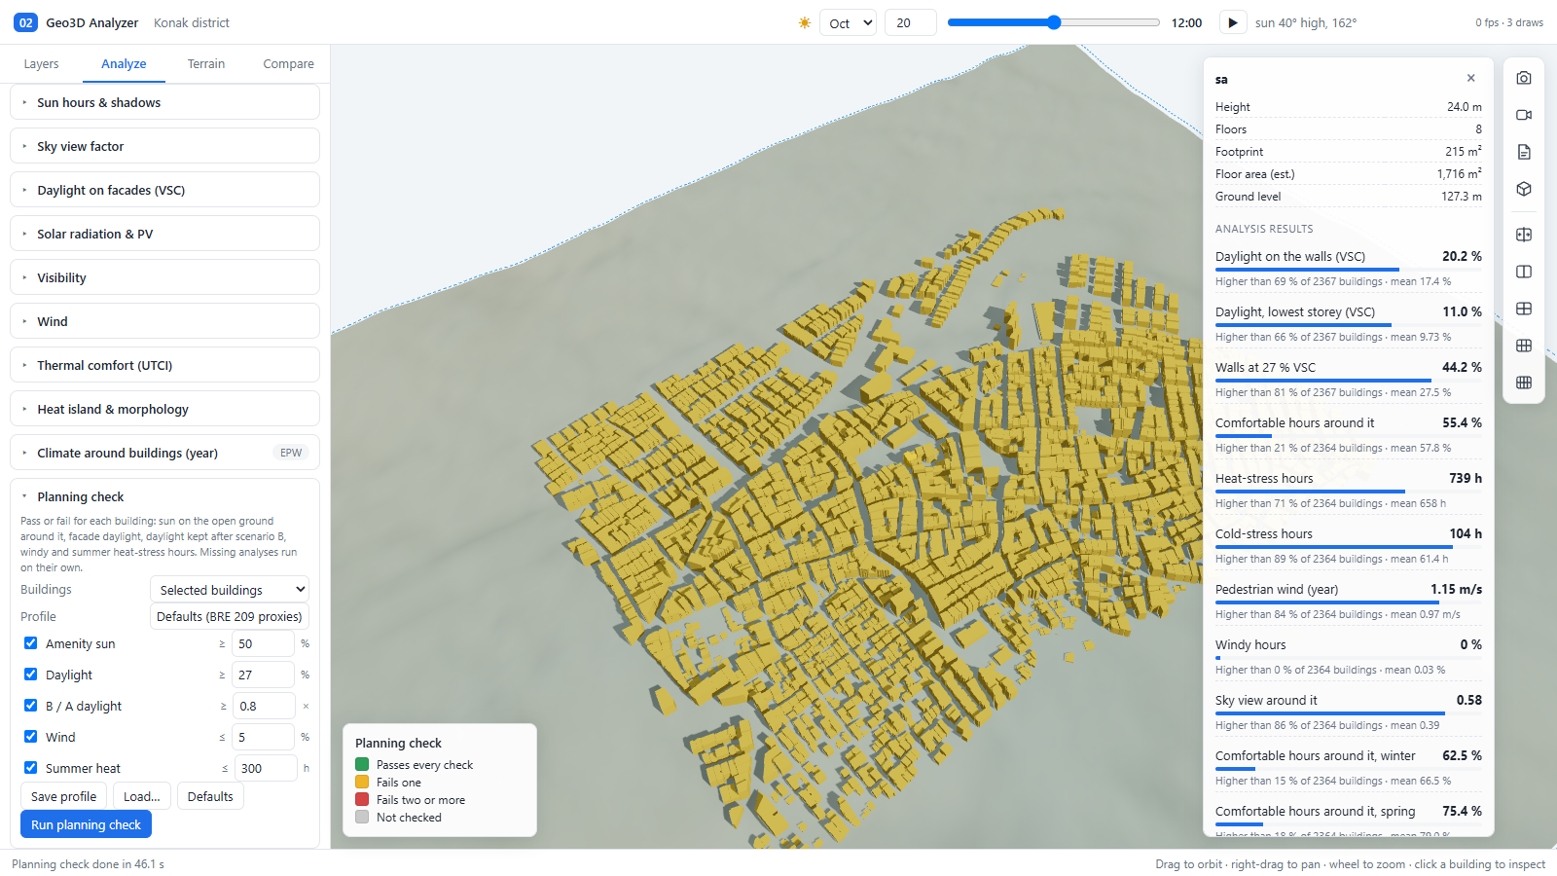Click the sun icon in the top bar
This screenshot has width=1557, height=876.
(805, 22)
